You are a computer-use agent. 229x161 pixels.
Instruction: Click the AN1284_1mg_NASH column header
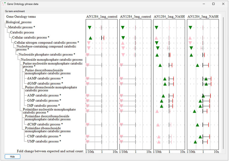(x=169, y=16)
